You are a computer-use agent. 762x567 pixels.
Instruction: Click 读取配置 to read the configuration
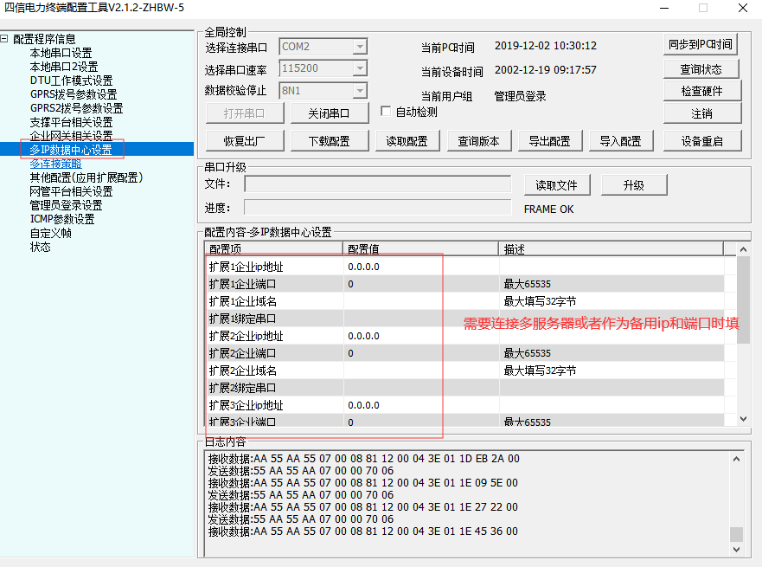[407, 141]
